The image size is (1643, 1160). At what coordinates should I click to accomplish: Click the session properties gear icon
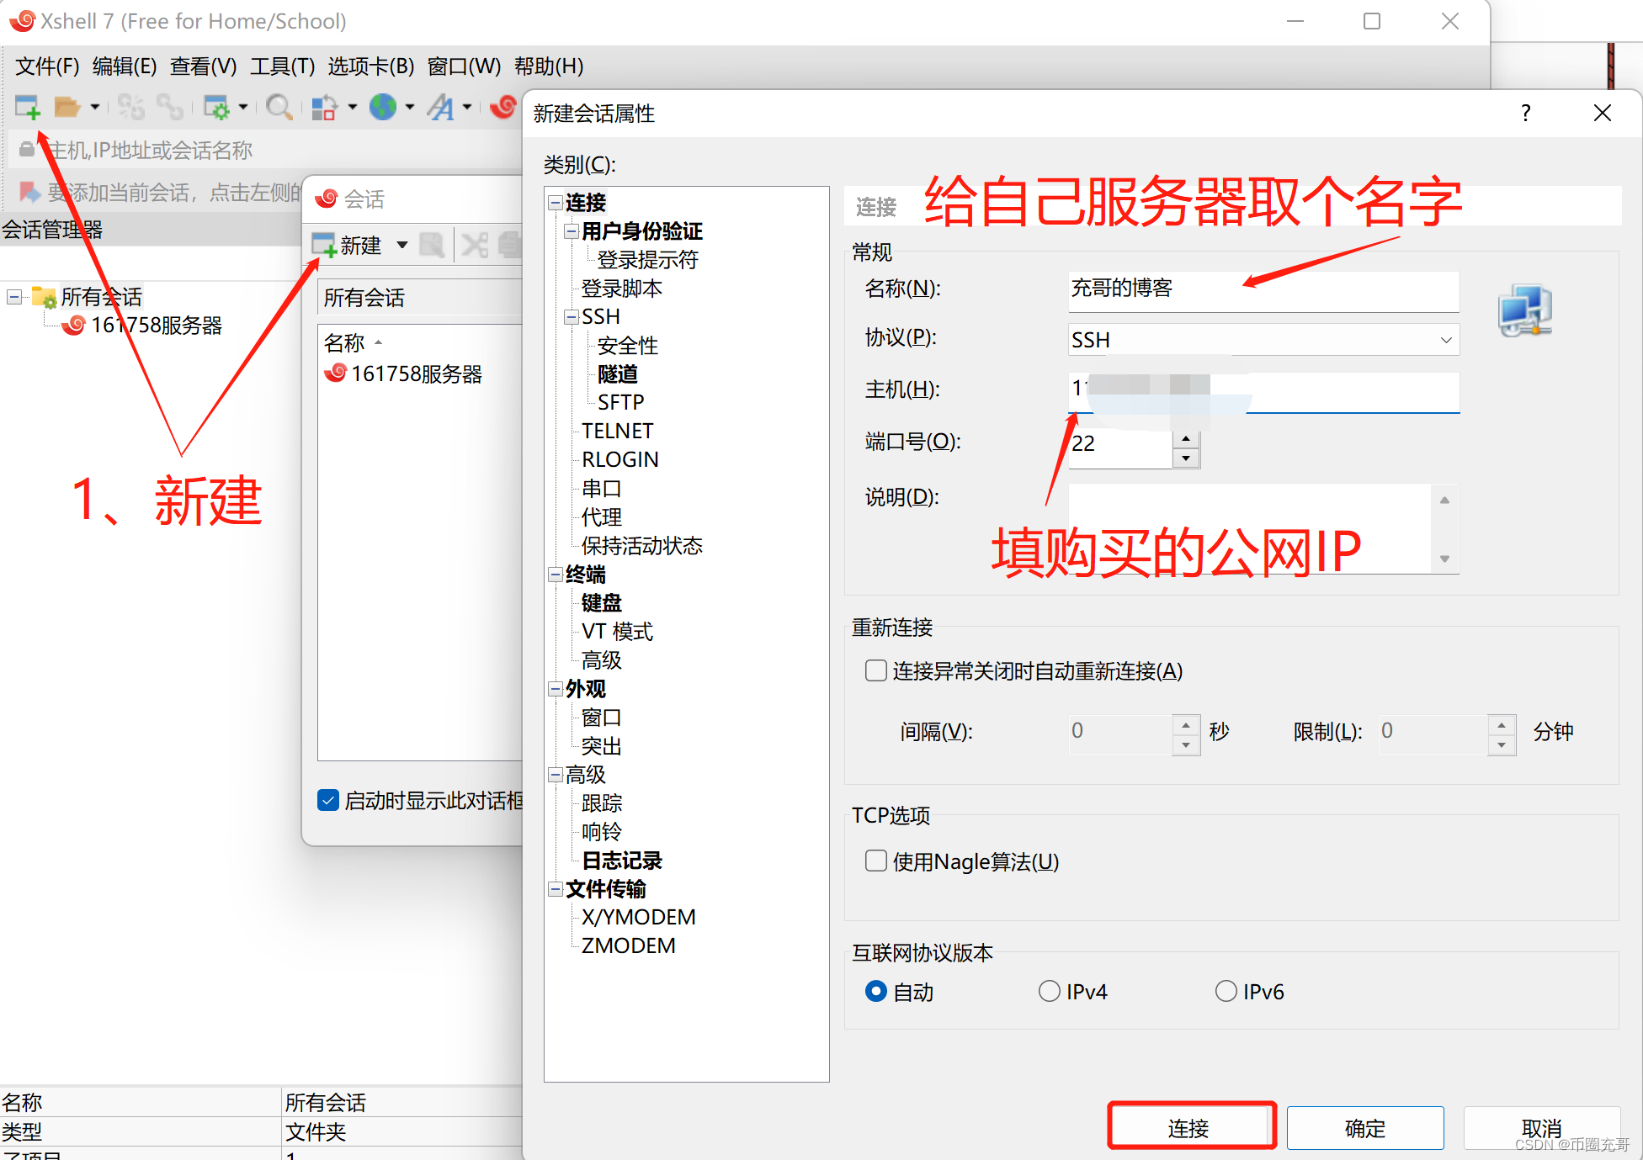216,107
